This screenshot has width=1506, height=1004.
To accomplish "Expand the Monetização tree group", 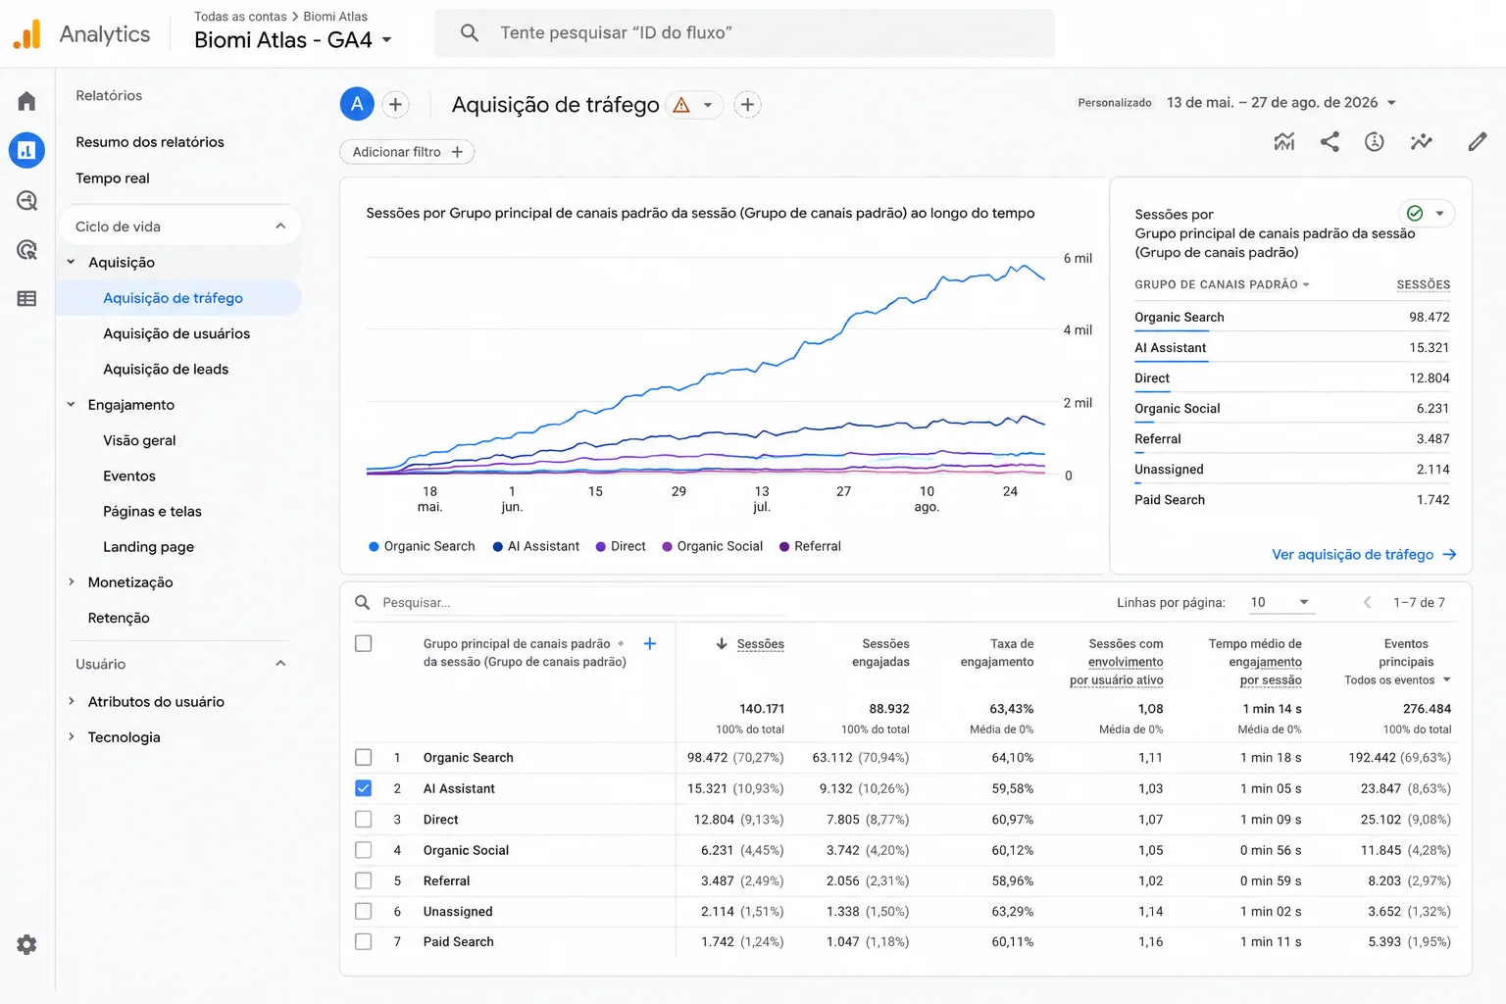I will coord(71,581).
